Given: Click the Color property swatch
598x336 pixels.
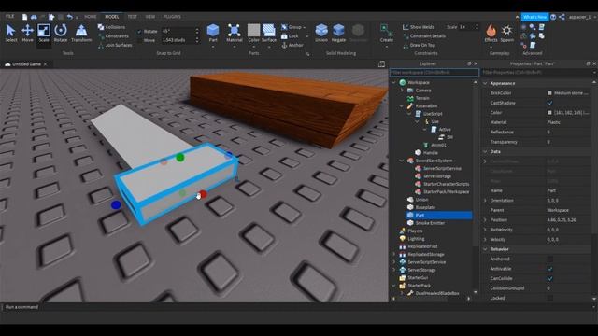Looking at the screenshot, I should [549, 112].
